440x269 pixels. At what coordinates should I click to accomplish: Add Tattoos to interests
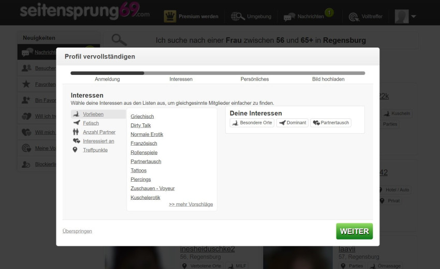(x=139, y=170)
